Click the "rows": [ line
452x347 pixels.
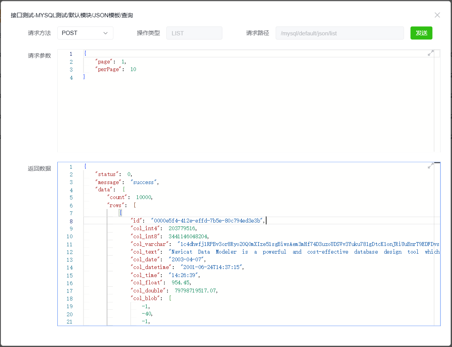point(121,205)
